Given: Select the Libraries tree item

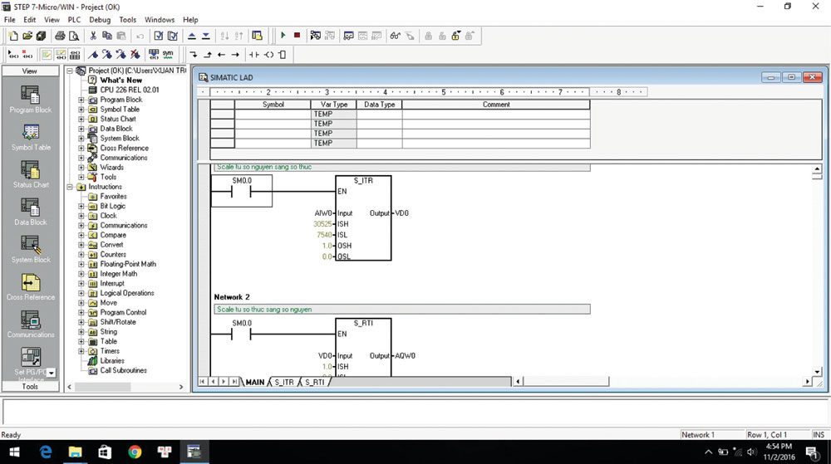Looking at the screenshot, I should click(x=112, y=361).
